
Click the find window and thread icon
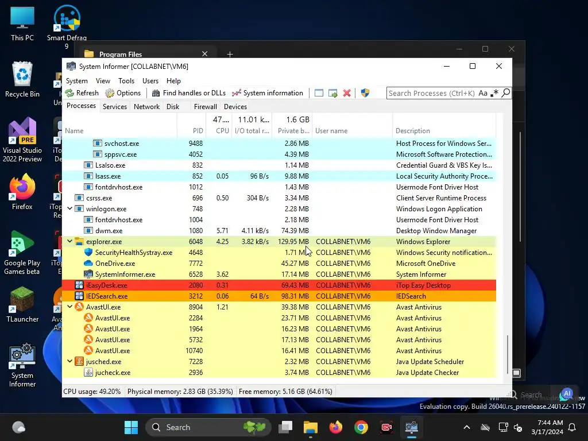332,93
